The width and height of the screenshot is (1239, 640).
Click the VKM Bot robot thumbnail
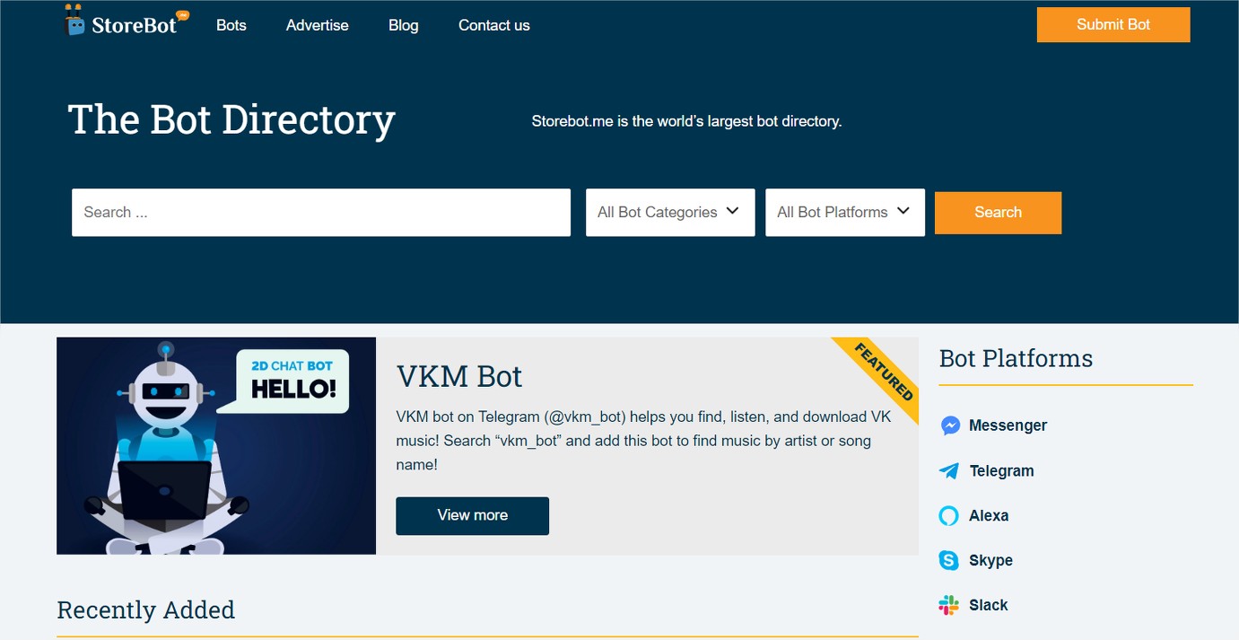point(216,446)
